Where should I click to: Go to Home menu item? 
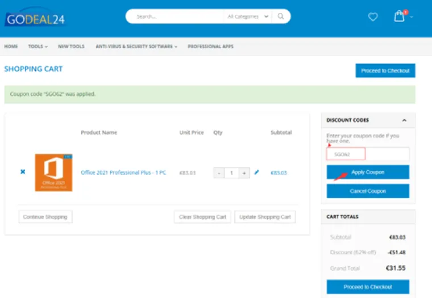[x=11, y=47]
